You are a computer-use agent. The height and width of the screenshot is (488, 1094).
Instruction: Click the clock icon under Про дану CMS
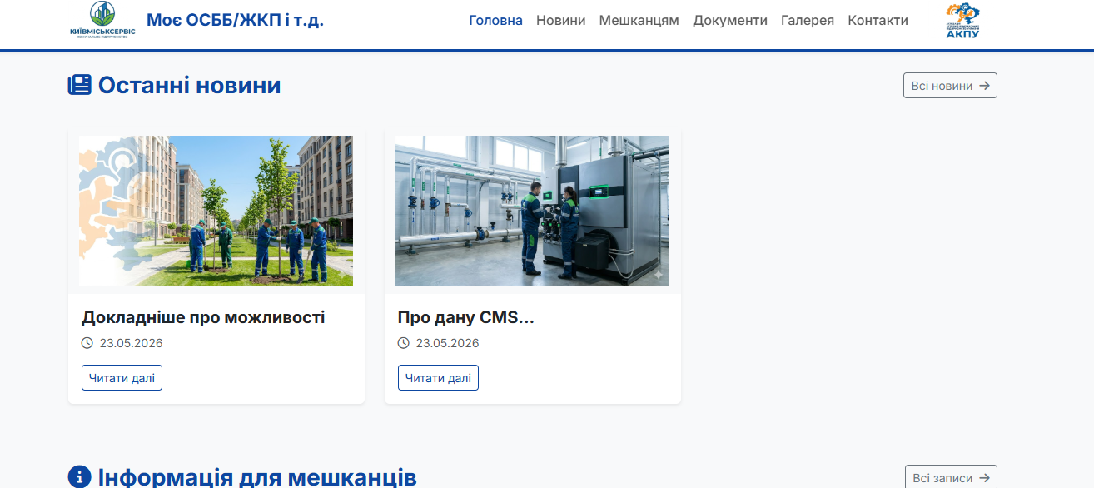[404, 343]
